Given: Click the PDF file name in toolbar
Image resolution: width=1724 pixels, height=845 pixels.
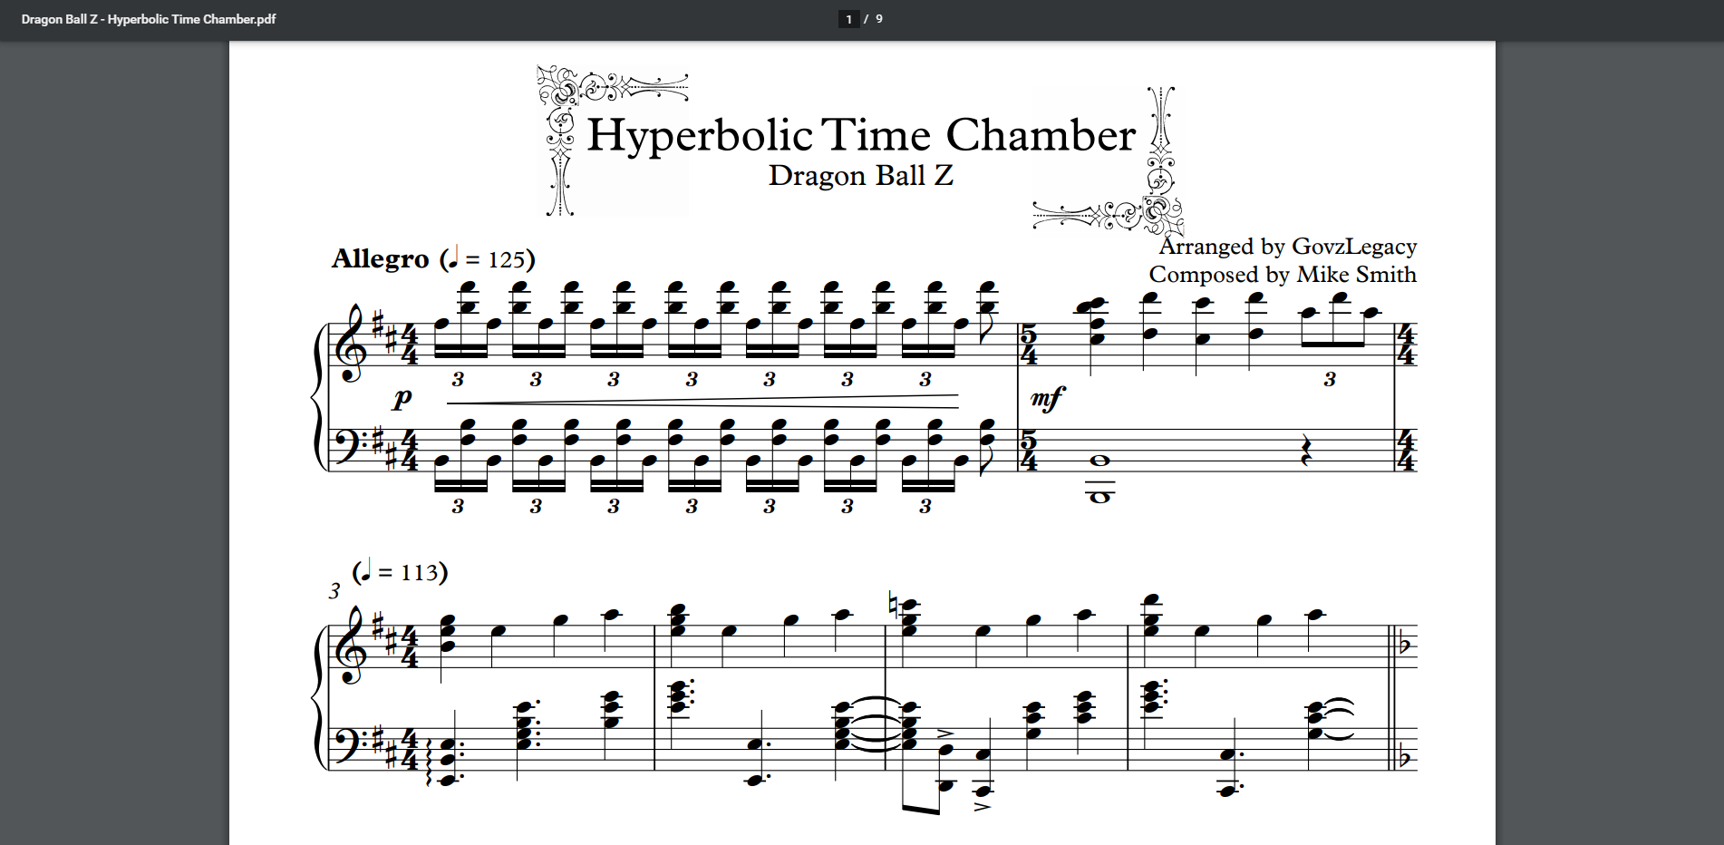Looking at the screenshot, I should [x=149, y=19].
